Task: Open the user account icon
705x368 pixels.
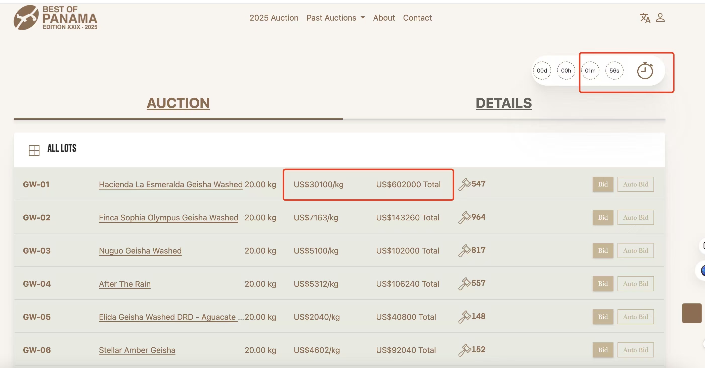Action: (660, 18)
